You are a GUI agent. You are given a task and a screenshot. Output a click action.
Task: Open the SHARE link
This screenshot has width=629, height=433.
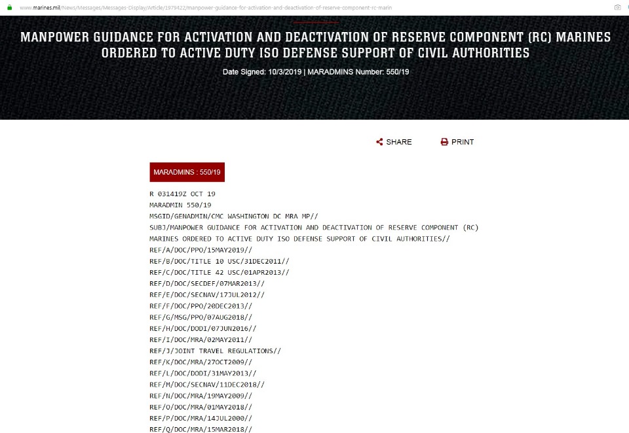(x=394, y=142)
